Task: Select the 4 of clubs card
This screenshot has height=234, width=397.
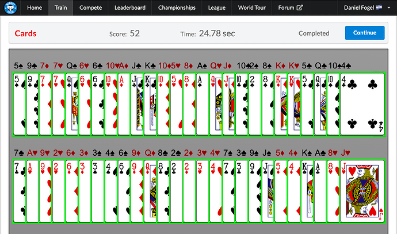Action: (362, 104)
